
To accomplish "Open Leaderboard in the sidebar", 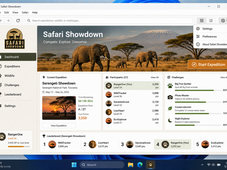I will coord(18,94).
